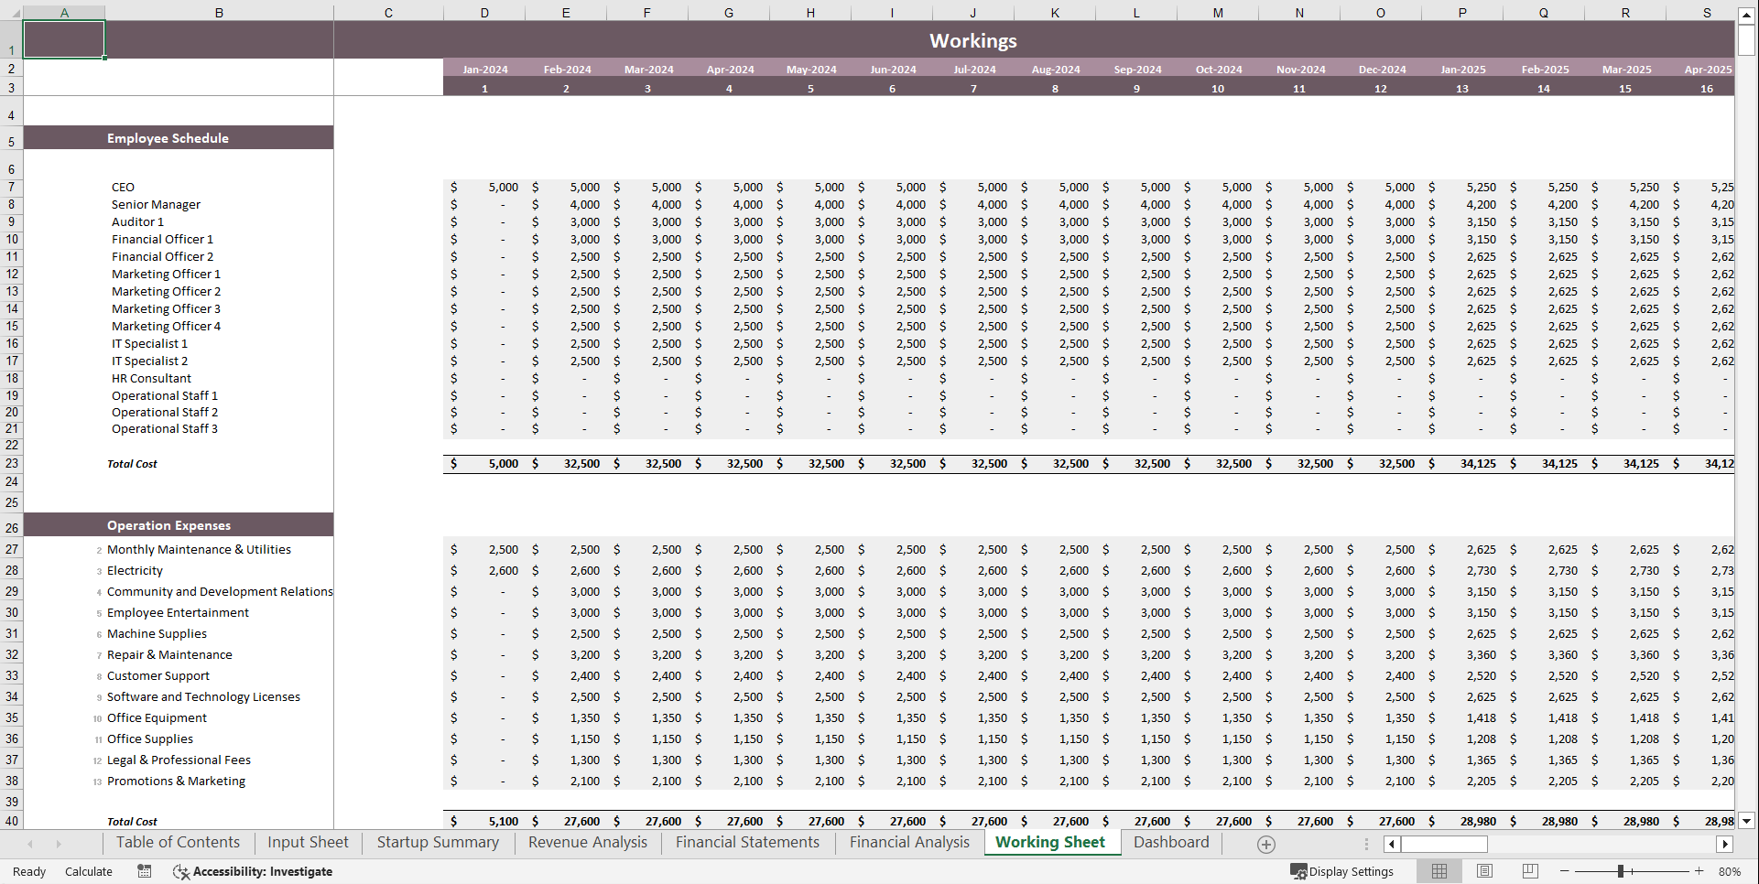
Task: Select column D header
Action: (484, 13)
